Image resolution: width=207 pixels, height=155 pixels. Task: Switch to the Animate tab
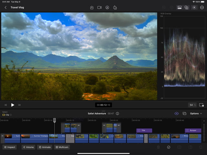pos(44,147)
